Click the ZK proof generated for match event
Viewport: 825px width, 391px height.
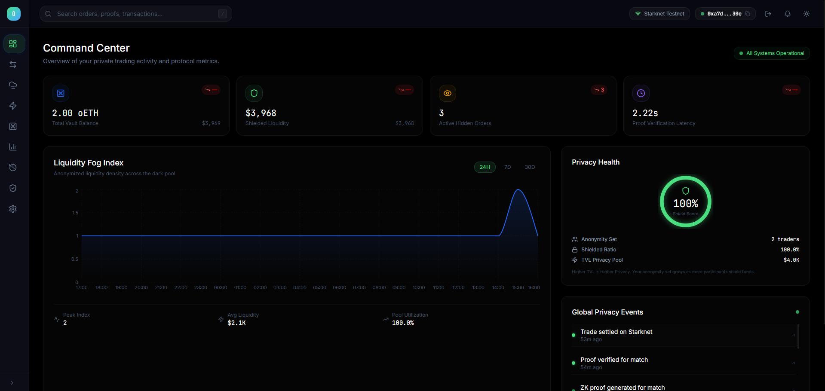coord(623,388)
